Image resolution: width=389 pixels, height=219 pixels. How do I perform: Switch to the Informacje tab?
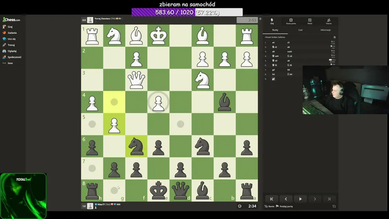[x=326, y=30]
